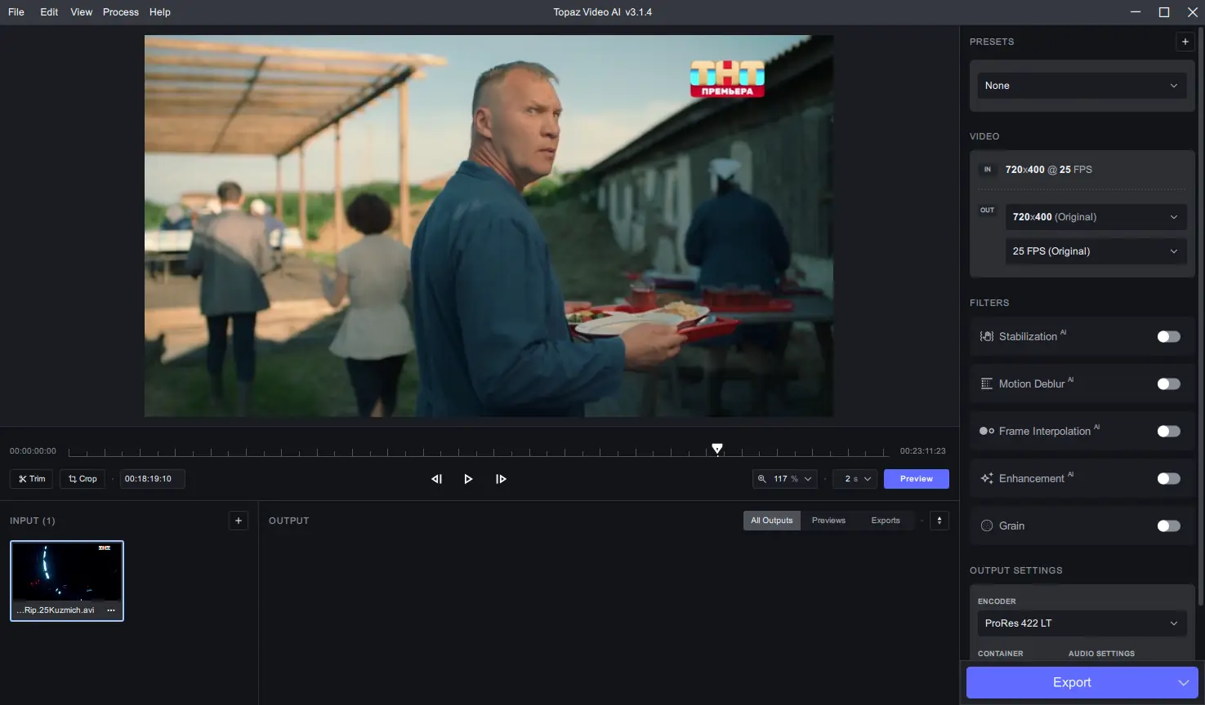The height and width of the screenshot is (705, 1205).
Task: Enable Frame Interpolation switch
Action: [x=1169, y=431]
